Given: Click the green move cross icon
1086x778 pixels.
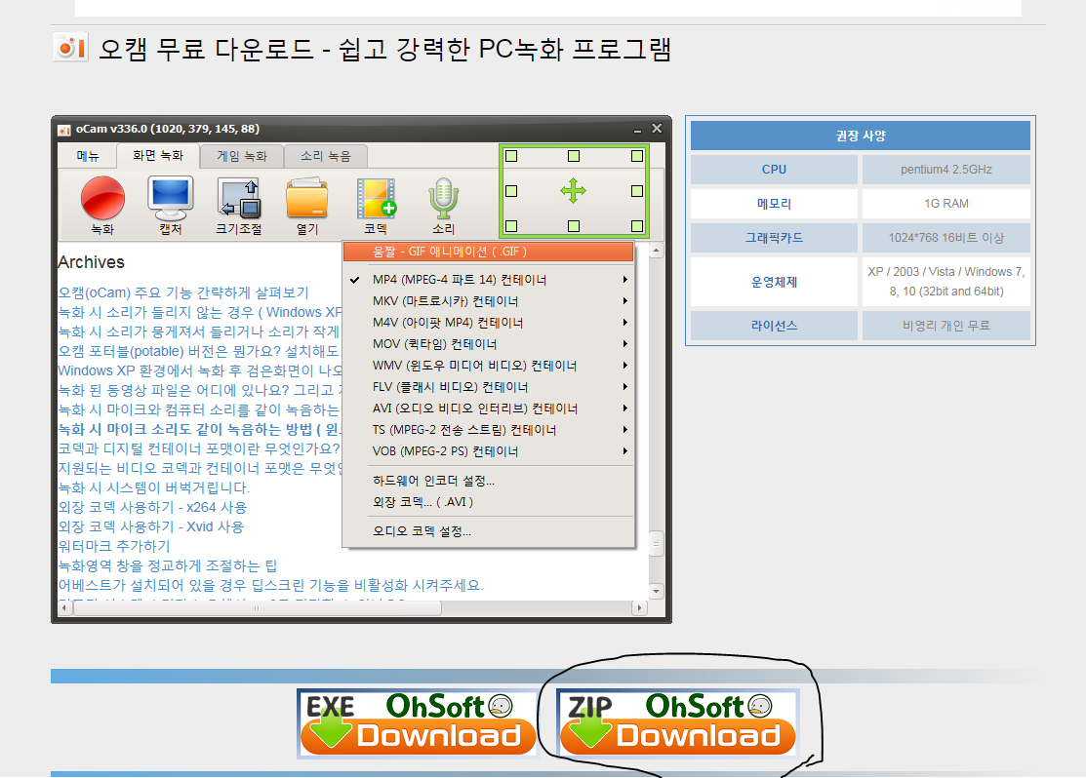Looking at the screenshot, I should coord(574,190).
